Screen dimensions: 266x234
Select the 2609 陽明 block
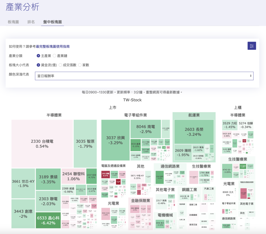(x=183, y=153)
